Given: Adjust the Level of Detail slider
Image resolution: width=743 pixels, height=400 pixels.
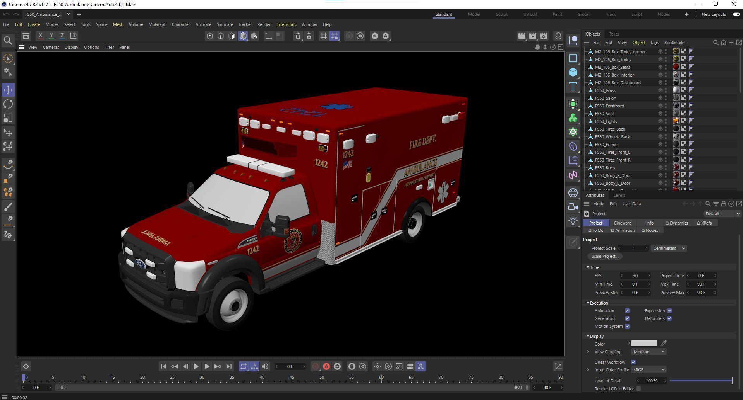Looking at the screenshot, I should (701, 381).
